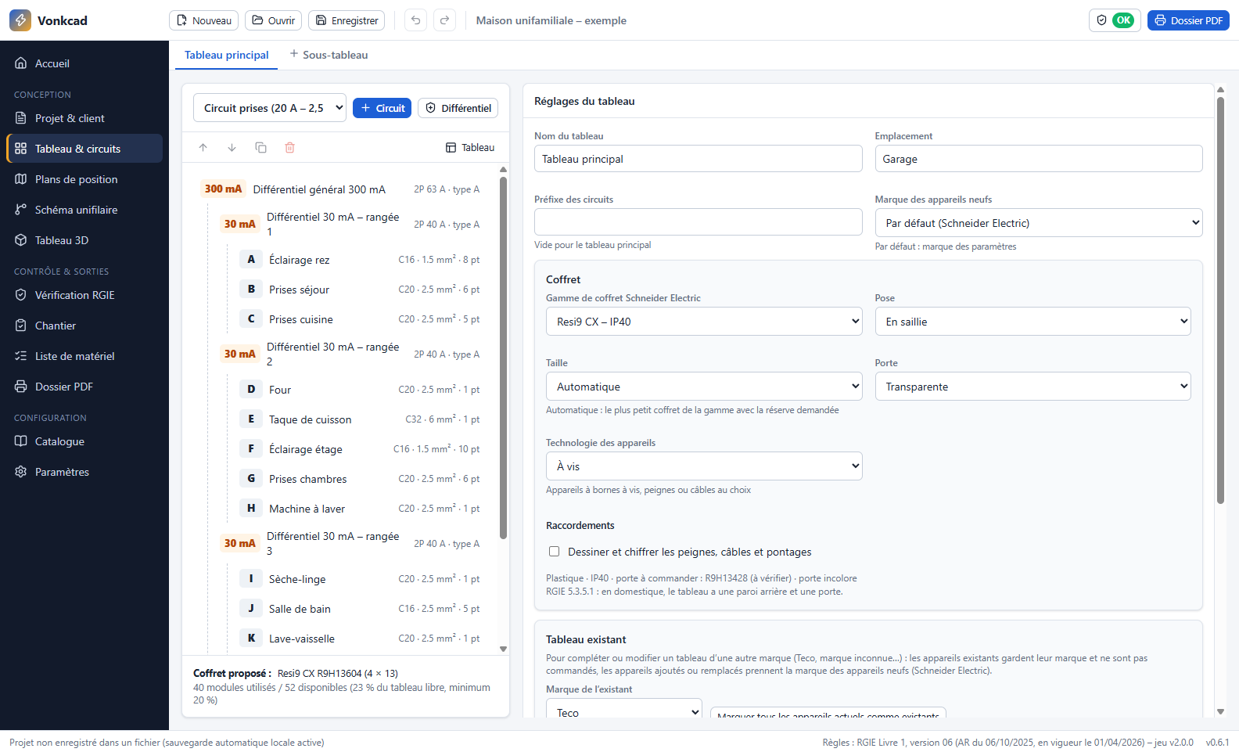Open the Taille dropdown
The width and height of the screenshot is (1239, 752).
click(x=704, y=387)
